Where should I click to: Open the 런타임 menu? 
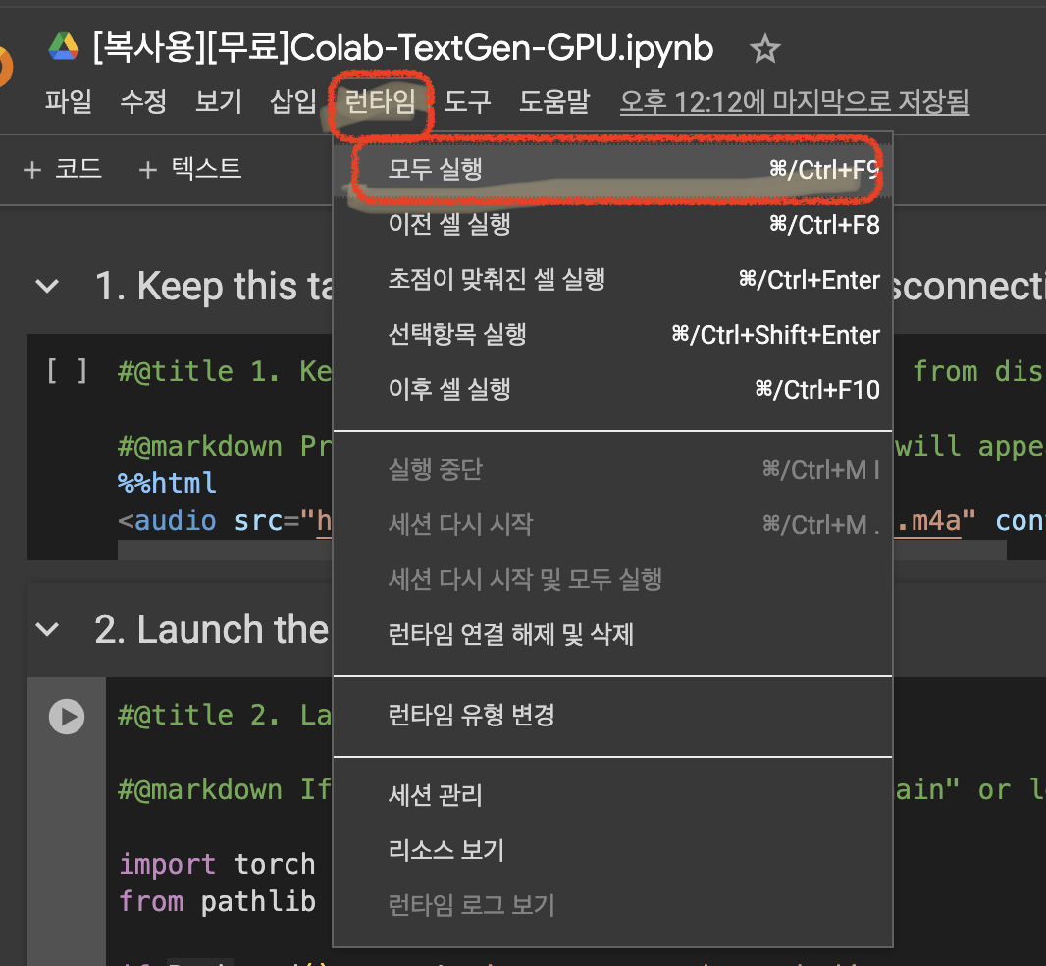click(x=381, y=102)
